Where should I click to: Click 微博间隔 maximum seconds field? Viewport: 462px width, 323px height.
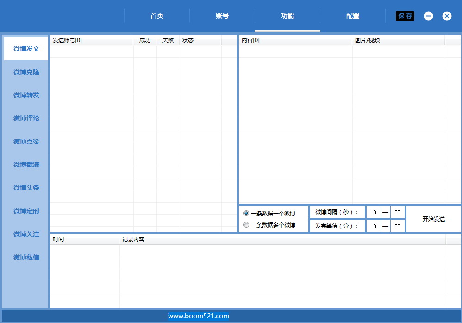398,212
